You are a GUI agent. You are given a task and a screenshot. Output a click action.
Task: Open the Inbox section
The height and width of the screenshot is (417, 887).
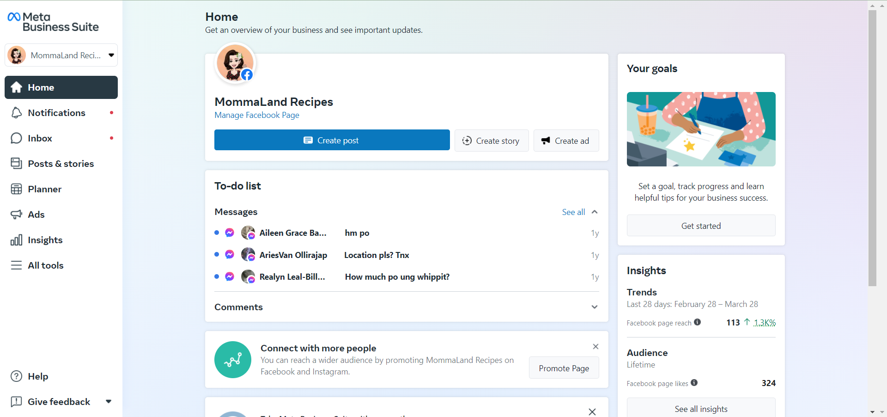point(61,138)
